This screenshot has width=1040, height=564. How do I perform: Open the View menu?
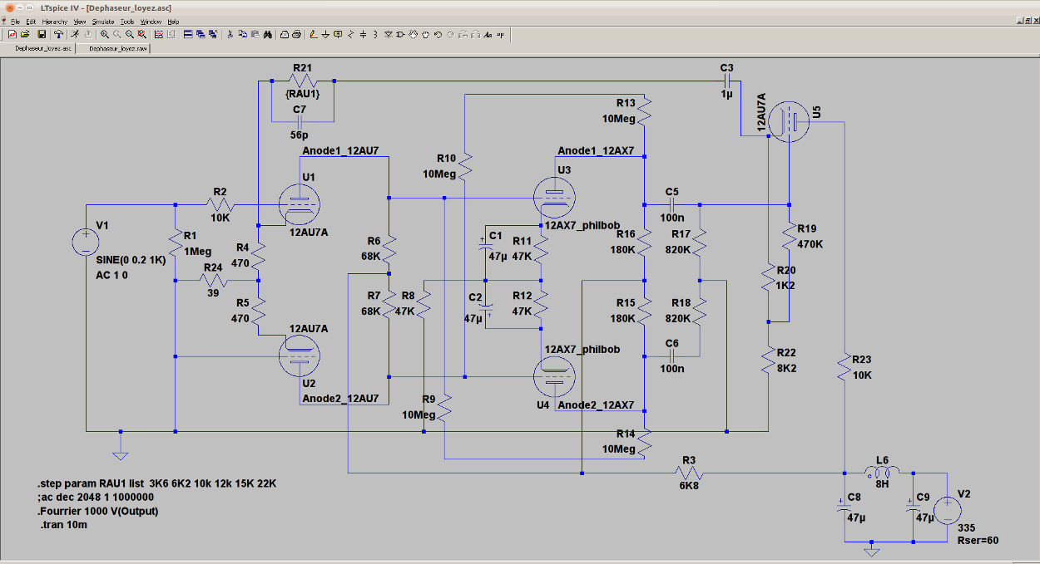pyautogui.click(x=80, y=21)
